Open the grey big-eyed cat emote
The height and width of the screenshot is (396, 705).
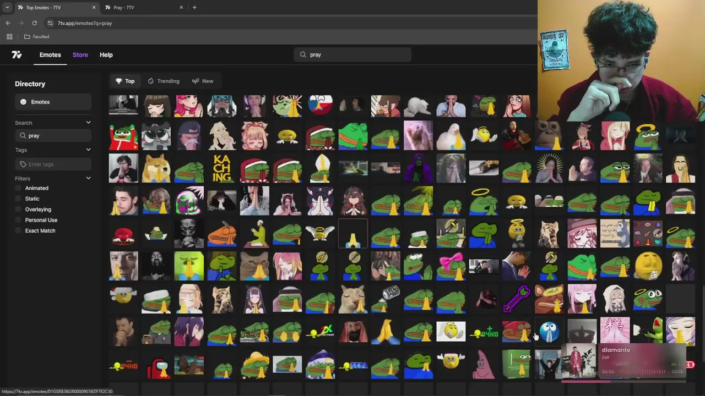pyautogui.click(x=156, y=136)
